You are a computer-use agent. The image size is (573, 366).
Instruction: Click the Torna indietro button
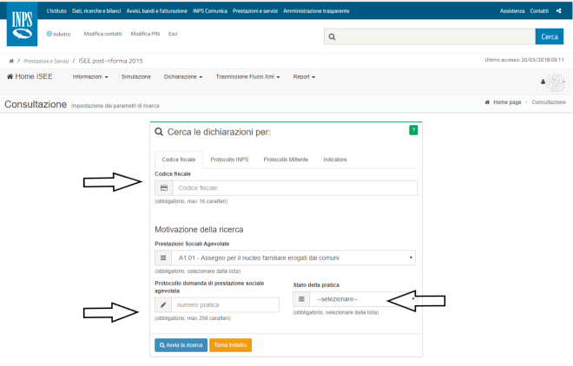pyautogui.click(x=230, y=344)
